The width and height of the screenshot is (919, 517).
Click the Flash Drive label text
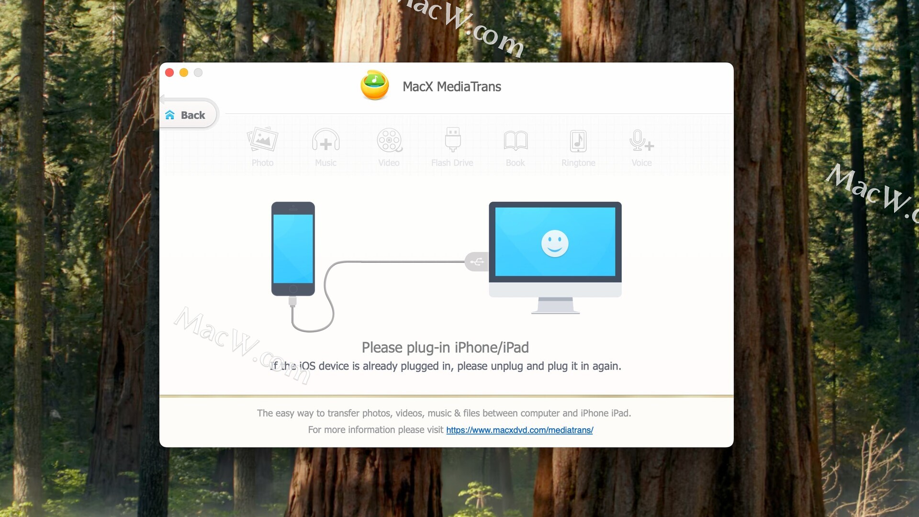[x=452, y=163]
